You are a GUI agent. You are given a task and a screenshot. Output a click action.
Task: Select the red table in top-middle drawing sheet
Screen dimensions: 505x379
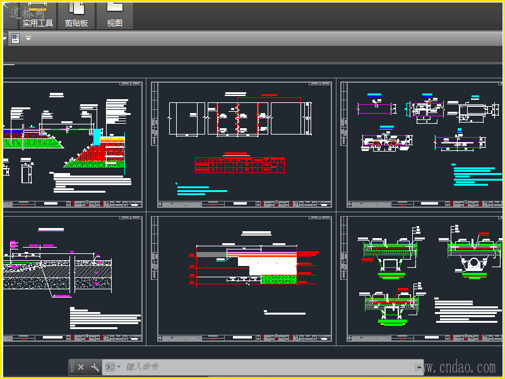[240, 165]
